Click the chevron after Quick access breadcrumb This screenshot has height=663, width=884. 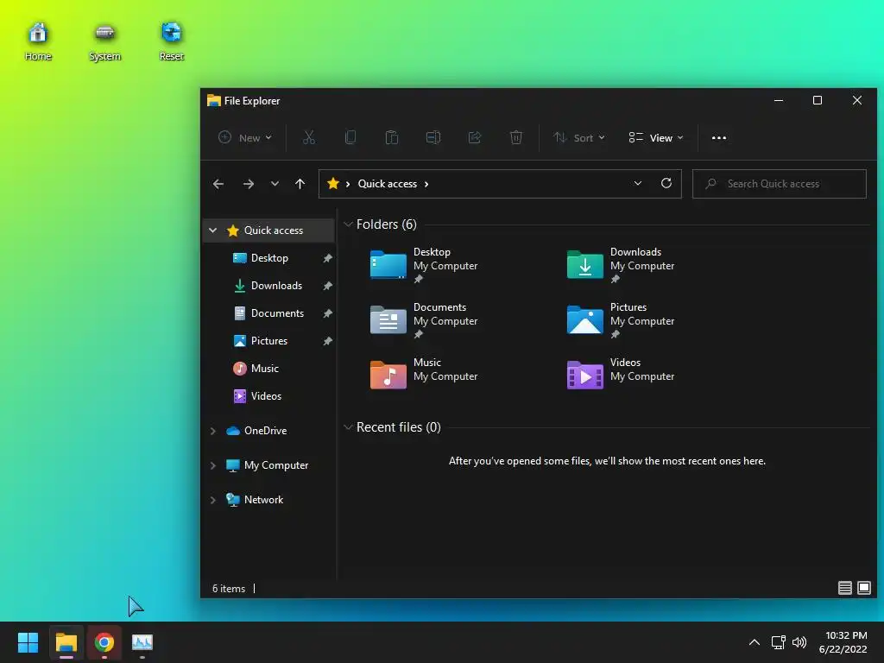pyautogui.click(x=426, y=184)
